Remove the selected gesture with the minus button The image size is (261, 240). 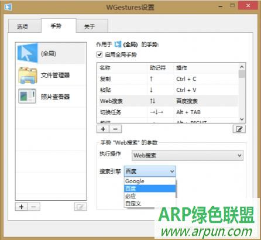[x=115, y=129]
